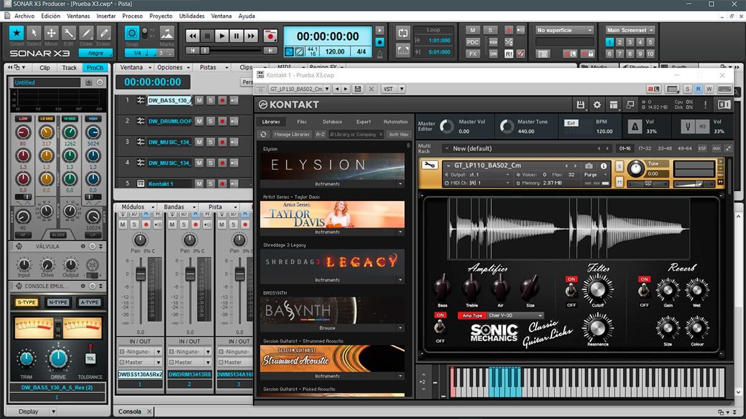Click Manage Libraries button
The height and width of the screenshot is (419, 746).
click(x=292, y=134)
